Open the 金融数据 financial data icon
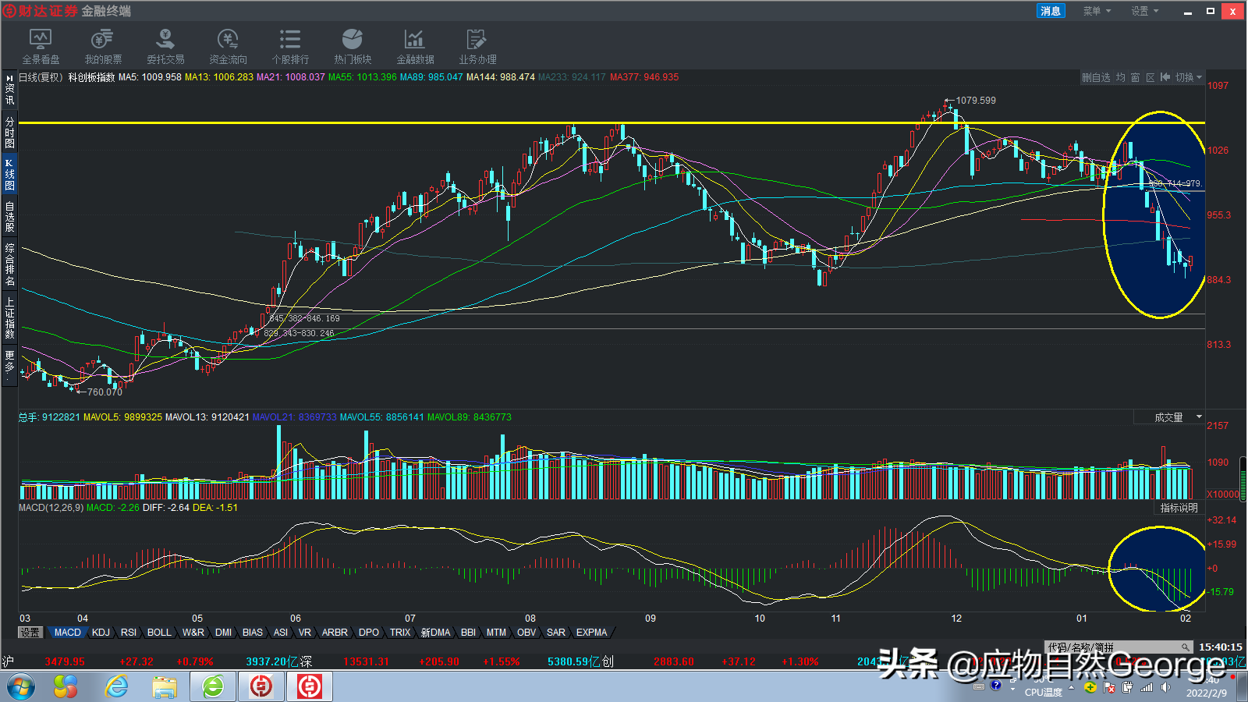The width and height of the screenshot is (1248, 702). 415,47
